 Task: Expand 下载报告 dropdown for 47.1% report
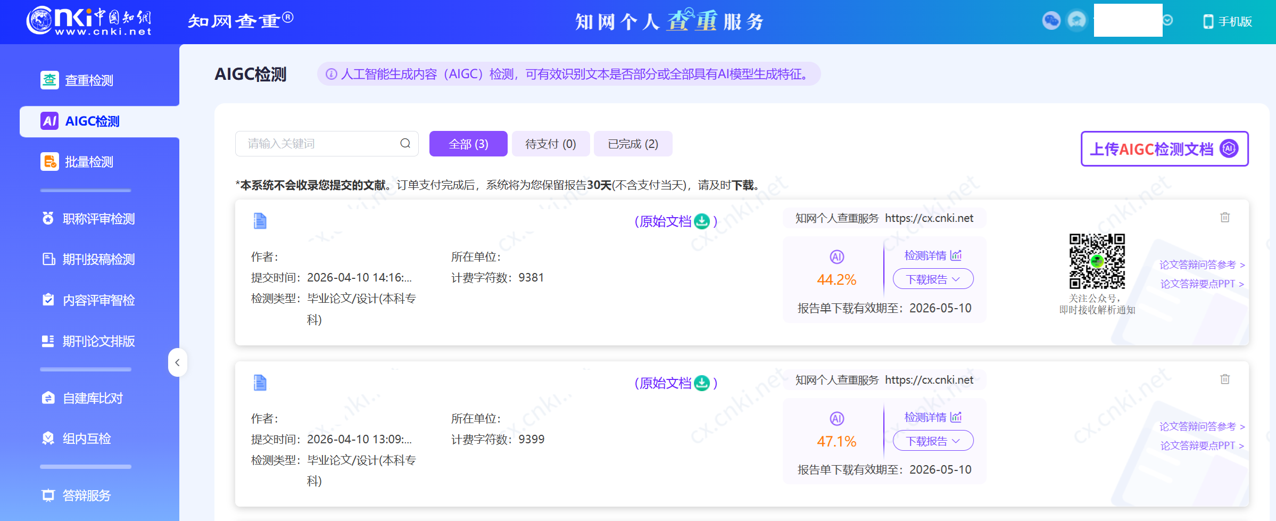pyautogui.click(x=933, y=441)
